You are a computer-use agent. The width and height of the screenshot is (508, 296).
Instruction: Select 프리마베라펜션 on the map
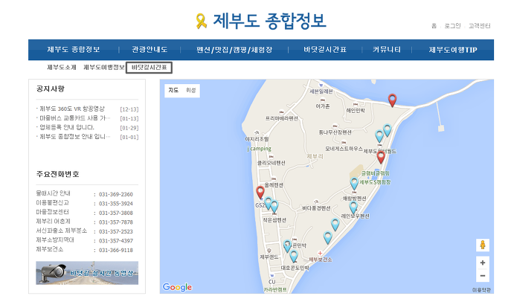[282, 118]
